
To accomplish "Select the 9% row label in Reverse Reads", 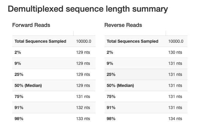I will [110, 63].
